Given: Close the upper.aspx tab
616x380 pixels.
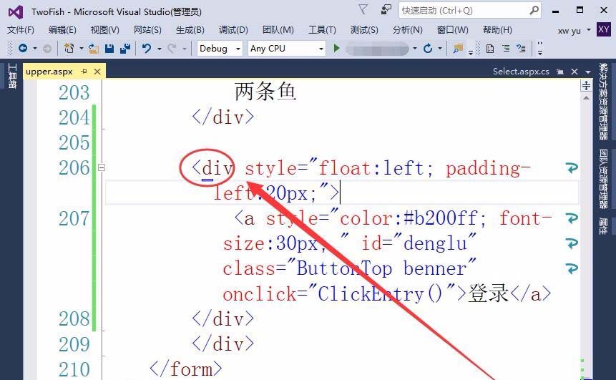Looking at the screenshot, I should pos(97,72).
